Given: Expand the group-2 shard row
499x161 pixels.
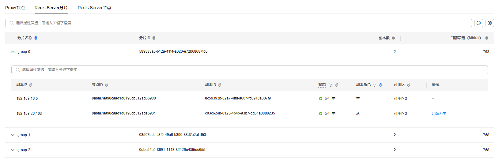Looking at the screenshot, I should [x=13, y=150].
